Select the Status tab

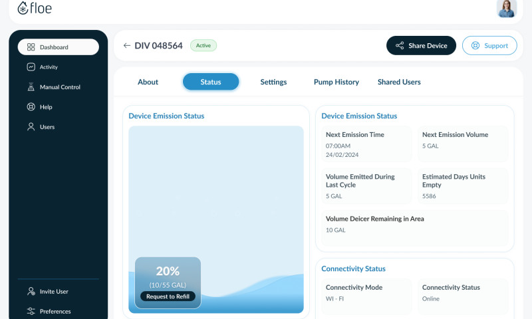pos(211,82)
